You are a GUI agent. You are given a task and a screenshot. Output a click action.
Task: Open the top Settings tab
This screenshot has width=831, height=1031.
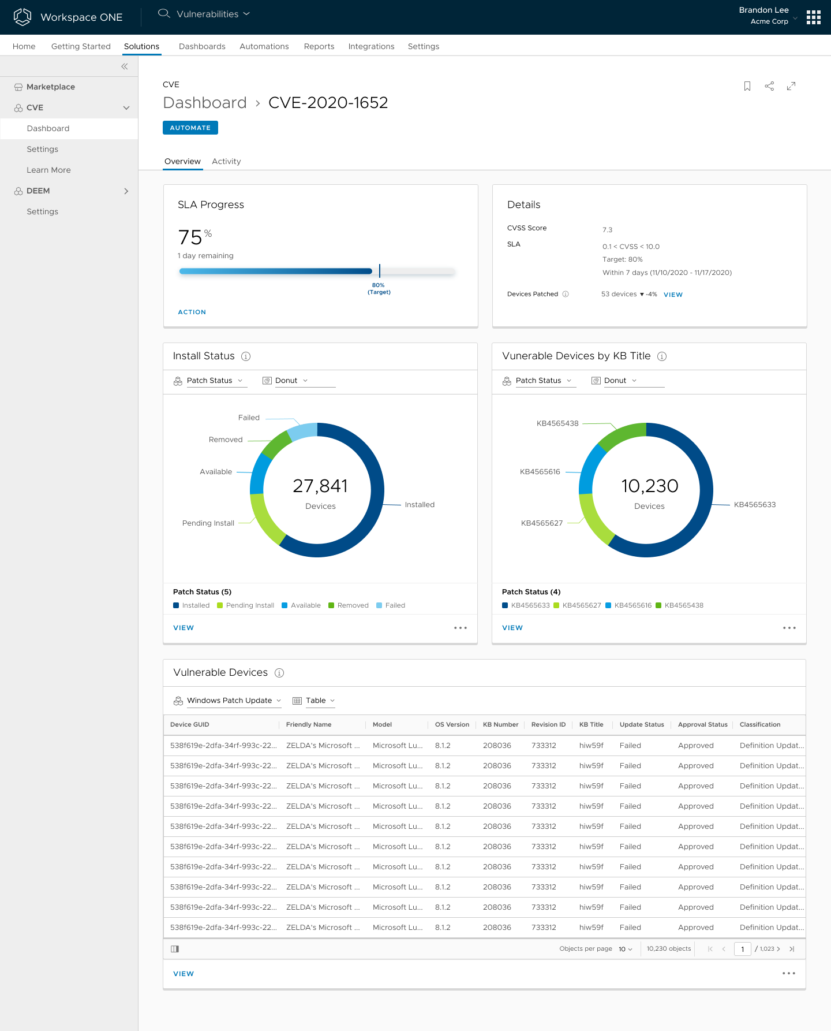[424, 46]
